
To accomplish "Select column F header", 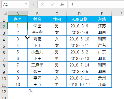I will (118, 14).
